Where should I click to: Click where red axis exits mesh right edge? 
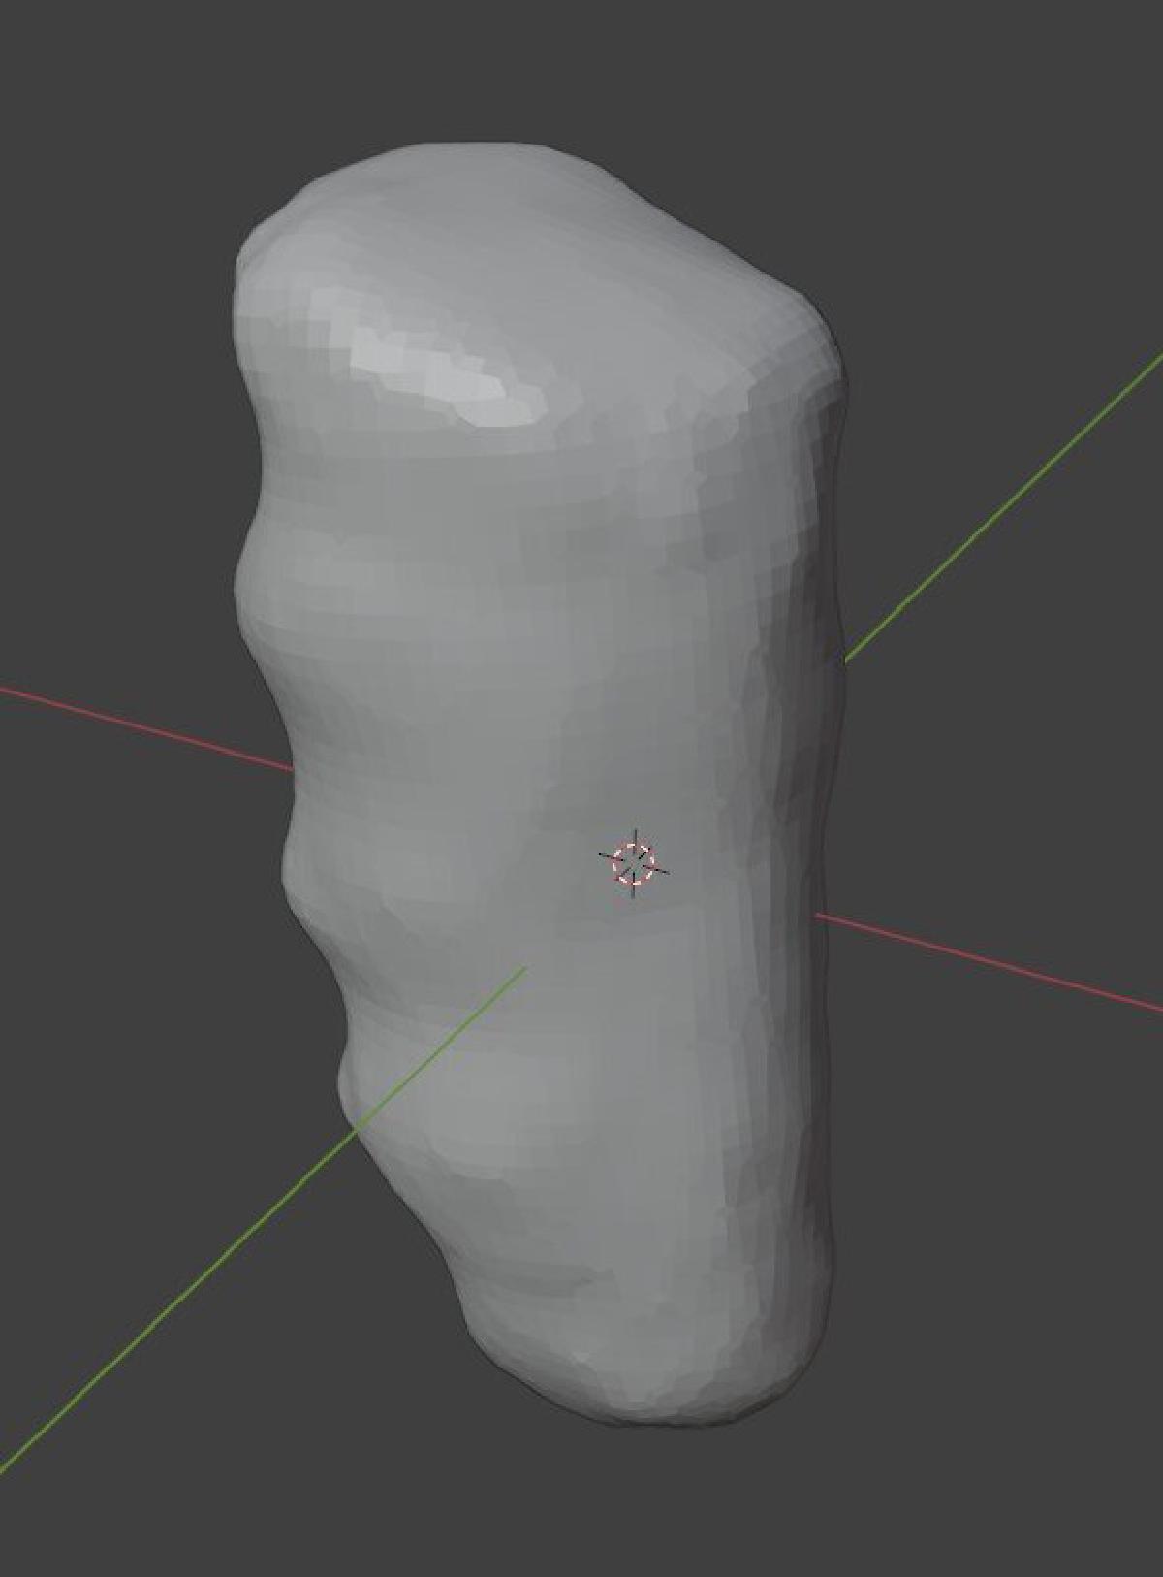click(x=819, y=915)
